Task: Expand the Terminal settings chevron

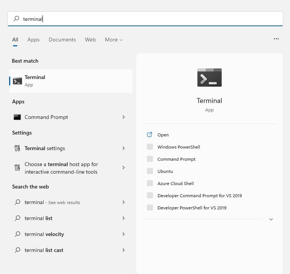Action: pos(123,148)
